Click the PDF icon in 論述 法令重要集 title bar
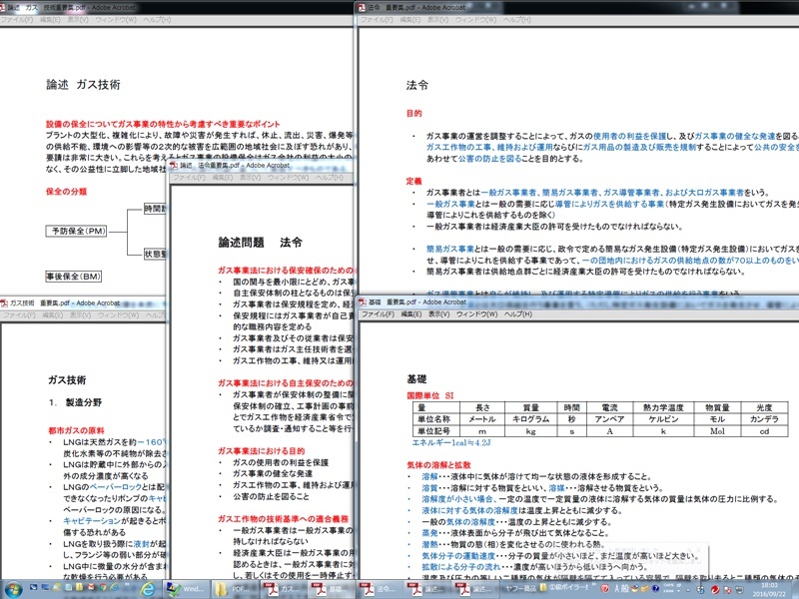This screenshot has width=799, height=599. pyautogui.click(x=173, y=166)
